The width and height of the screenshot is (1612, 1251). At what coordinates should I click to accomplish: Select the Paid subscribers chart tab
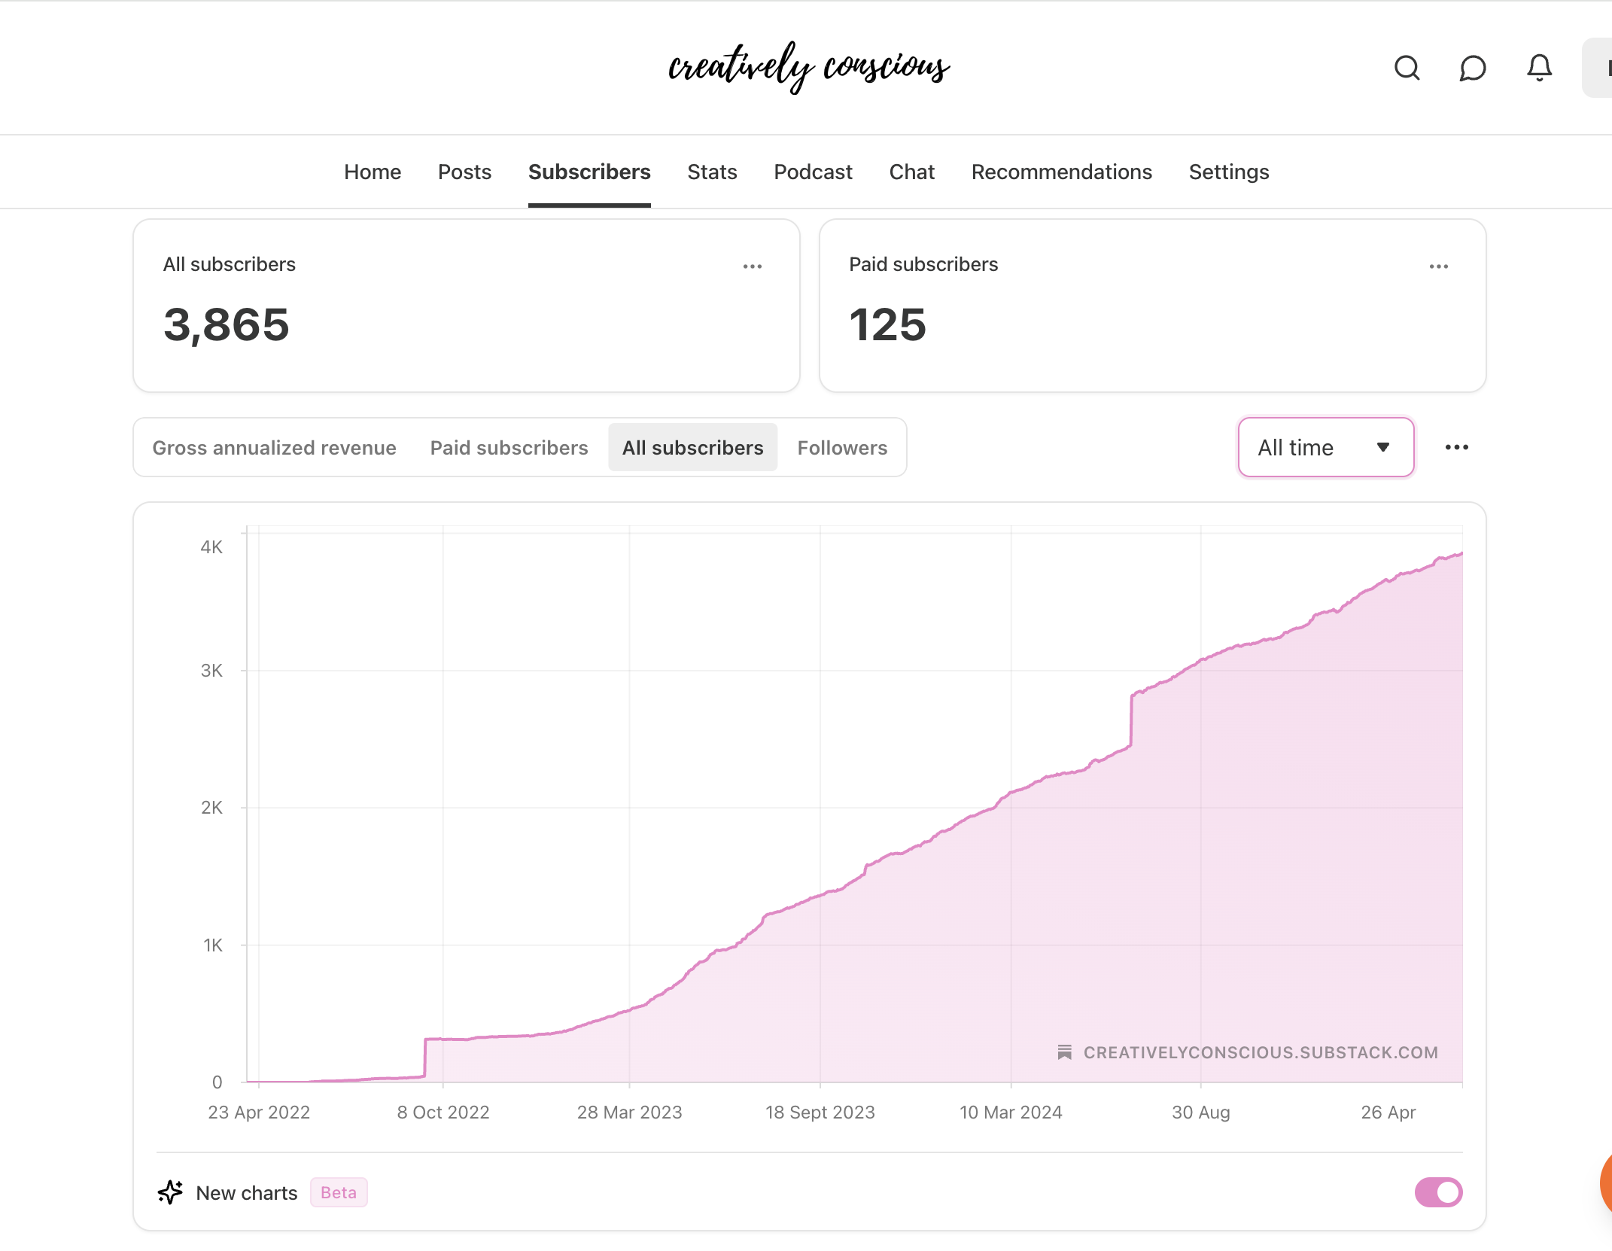pyautogui.click(x=509, y=447)
